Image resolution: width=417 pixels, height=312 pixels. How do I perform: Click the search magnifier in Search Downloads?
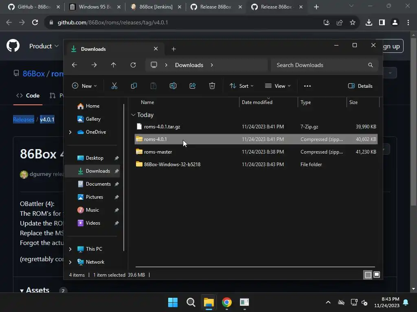click(x=371, y=65)
